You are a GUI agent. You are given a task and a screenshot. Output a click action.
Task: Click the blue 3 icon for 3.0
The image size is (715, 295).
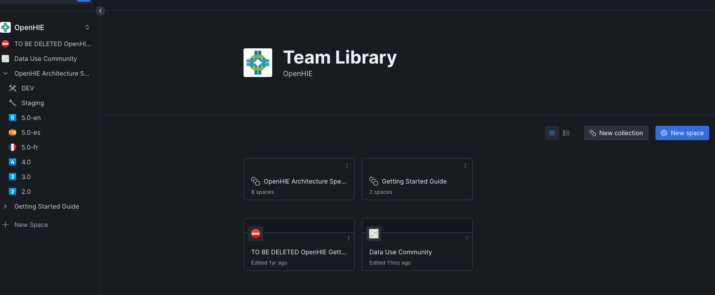(13, 177)
